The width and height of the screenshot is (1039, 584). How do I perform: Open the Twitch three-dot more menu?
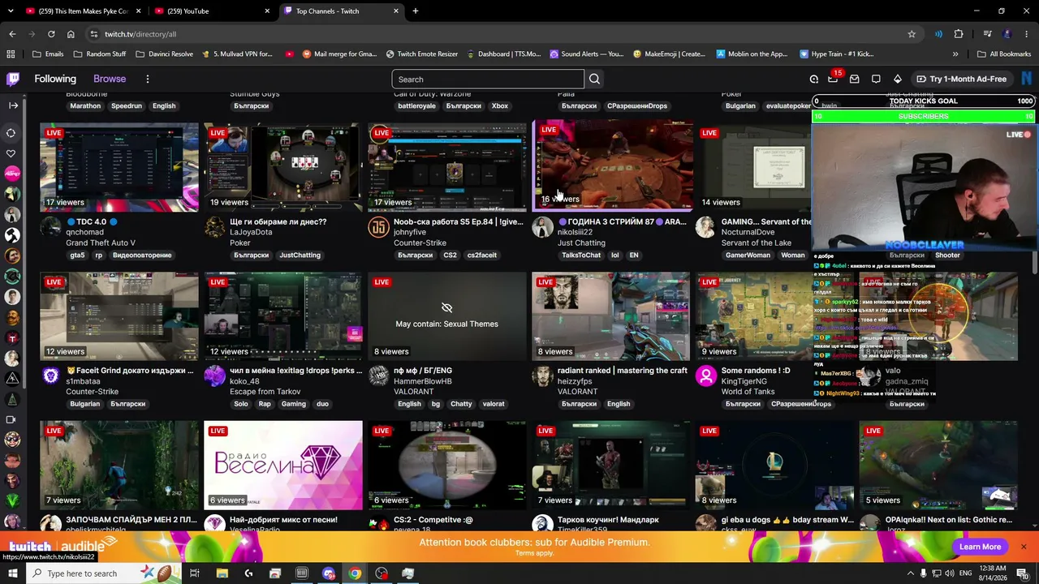[147, 79]
